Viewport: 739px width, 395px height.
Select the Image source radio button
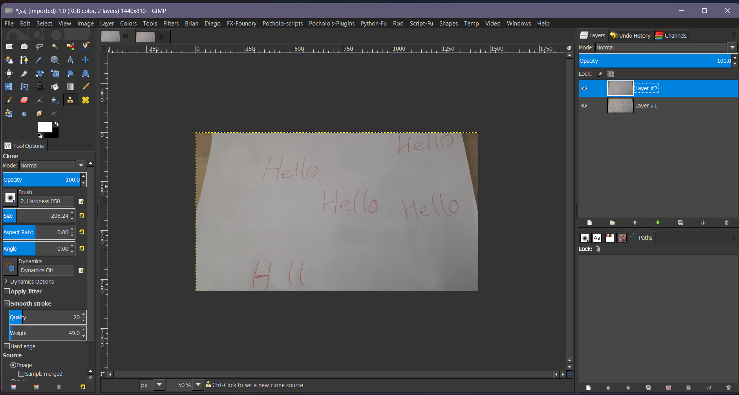pos(13,365)
